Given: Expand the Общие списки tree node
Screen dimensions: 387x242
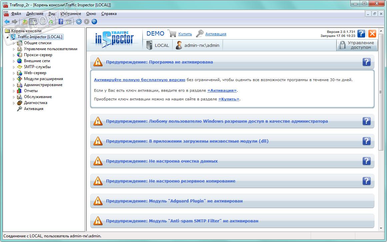Looking at the screenshot, I should pyautogui.click(x=14, y=43).
